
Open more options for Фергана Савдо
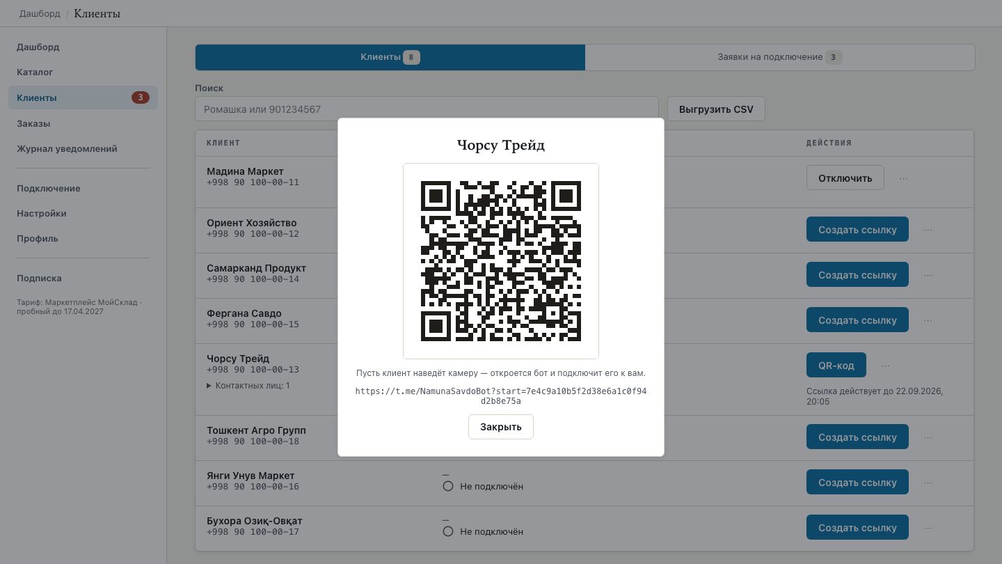point(928,320)
